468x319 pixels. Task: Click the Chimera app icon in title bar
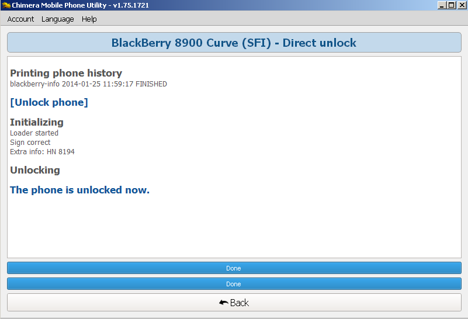point(6,5)
